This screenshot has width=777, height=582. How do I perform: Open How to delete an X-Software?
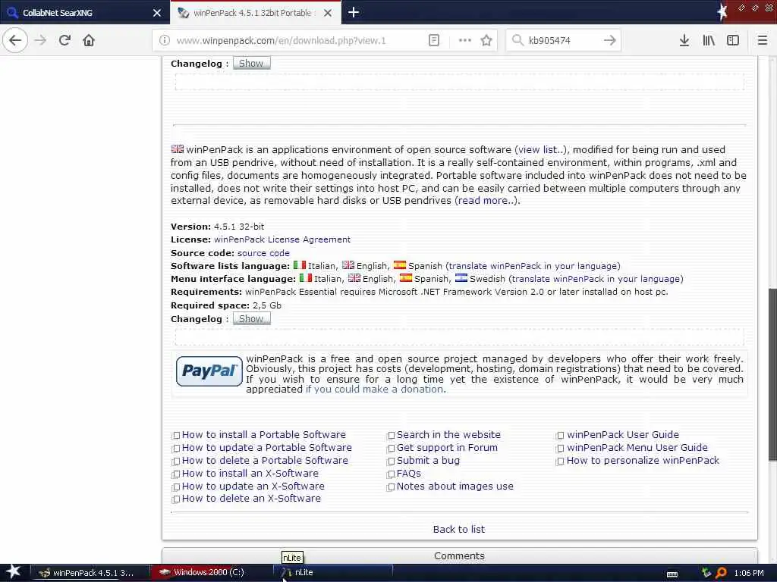251,499
